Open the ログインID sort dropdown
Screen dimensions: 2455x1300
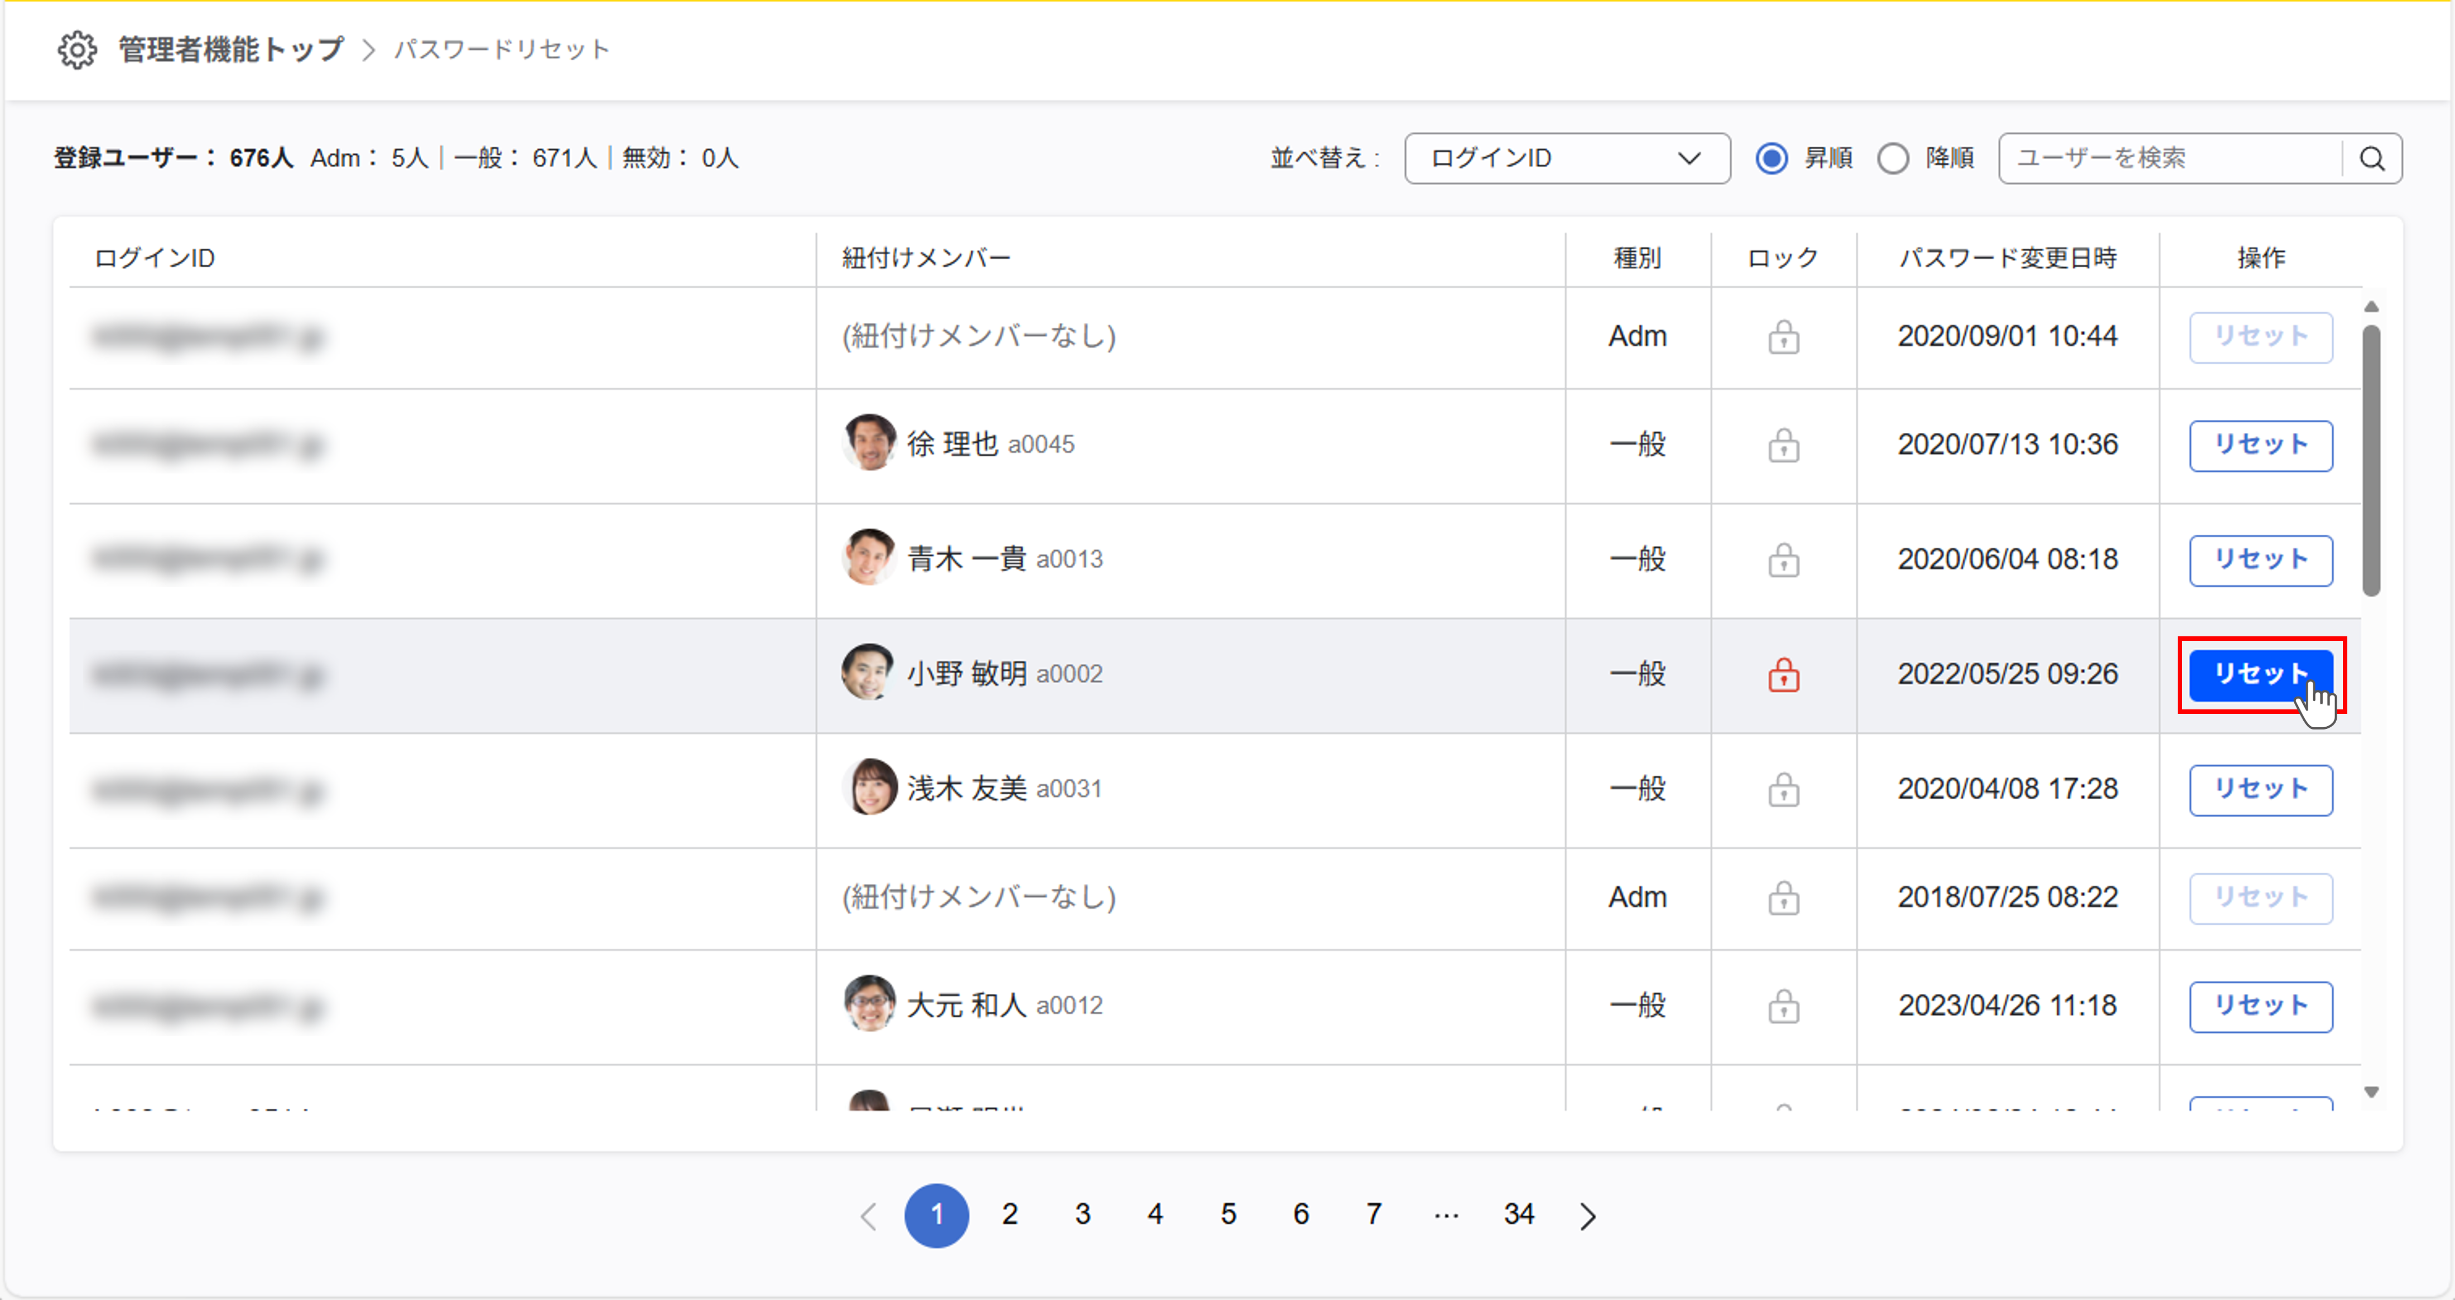1567,158
